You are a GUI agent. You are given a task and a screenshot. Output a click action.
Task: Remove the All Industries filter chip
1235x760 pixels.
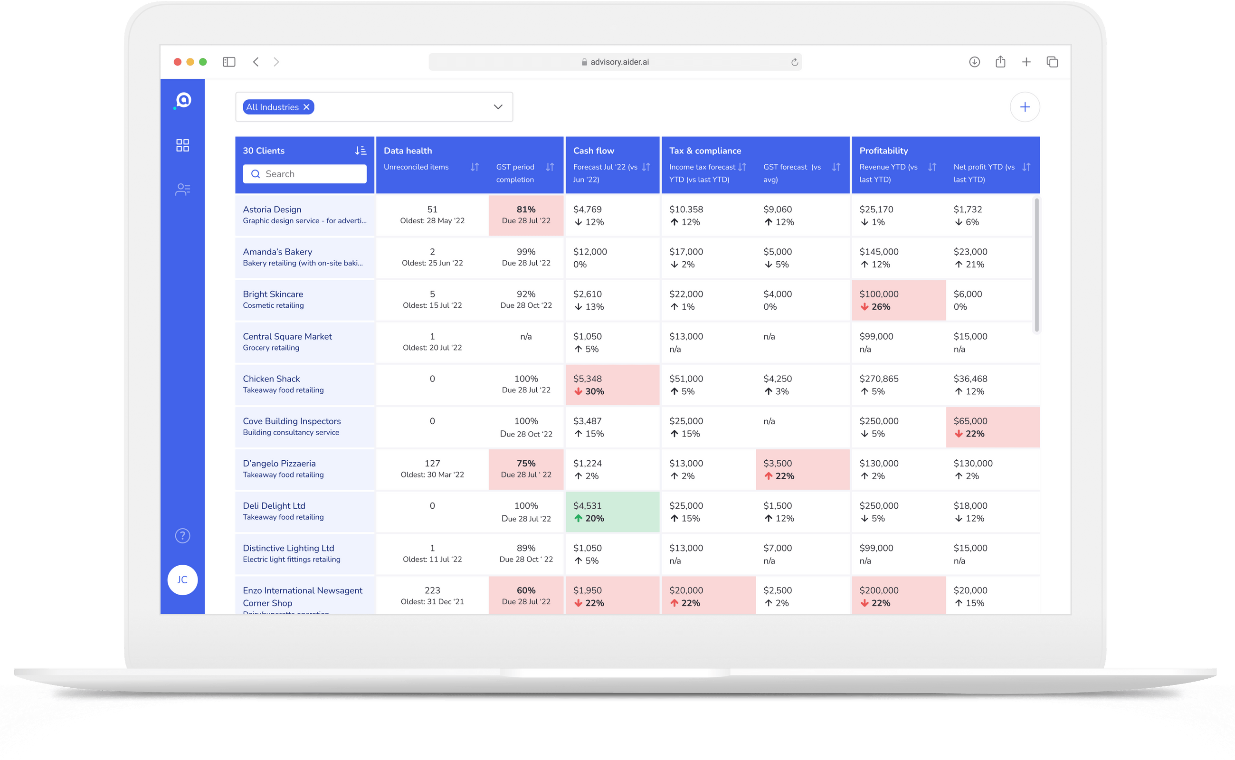(306, 106)
